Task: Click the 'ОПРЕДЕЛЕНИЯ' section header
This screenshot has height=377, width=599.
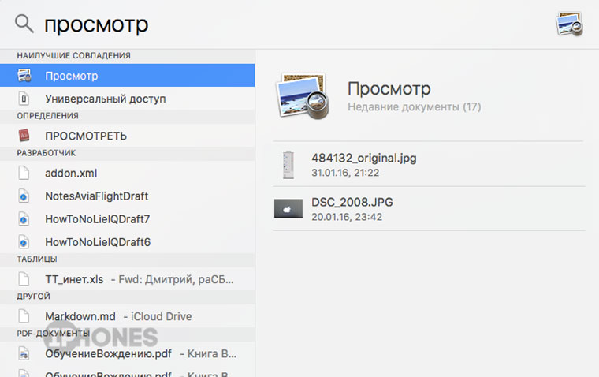Action: point(47,115)
